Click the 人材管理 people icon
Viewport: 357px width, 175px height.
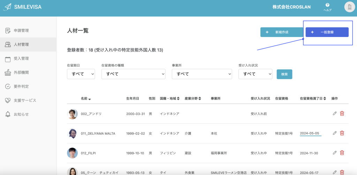(x=8, y=44)
